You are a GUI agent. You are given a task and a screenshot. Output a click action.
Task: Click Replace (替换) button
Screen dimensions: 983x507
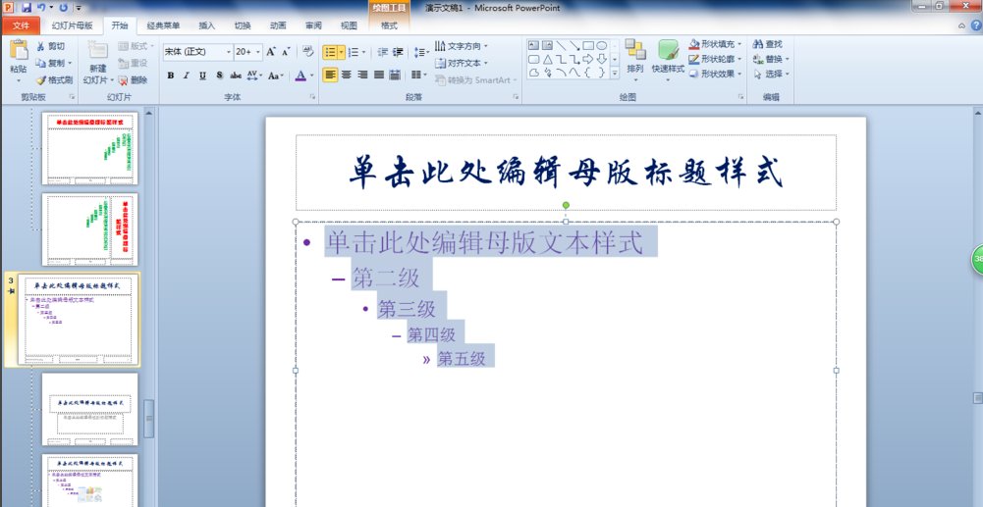(x=770, y=59)
